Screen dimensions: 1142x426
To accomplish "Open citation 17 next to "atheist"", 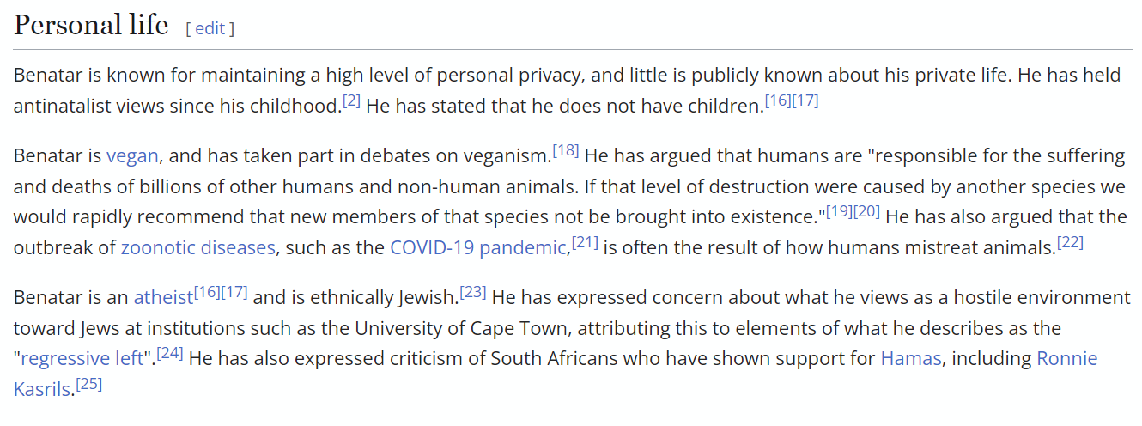I will (234, 293).
